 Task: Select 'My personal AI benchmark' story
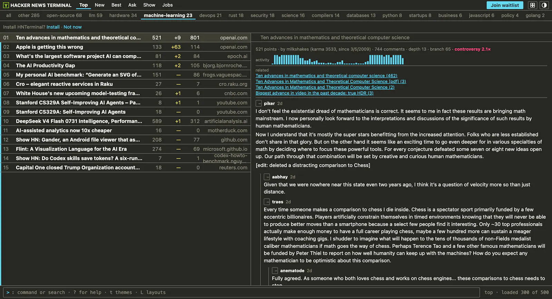(126, 75)
